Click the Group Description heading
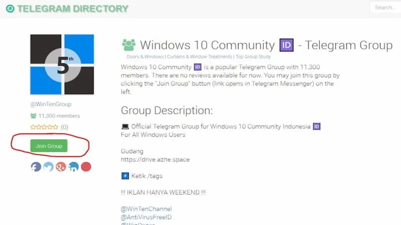Screen dimensions: 401x225 tap(167, 110)
